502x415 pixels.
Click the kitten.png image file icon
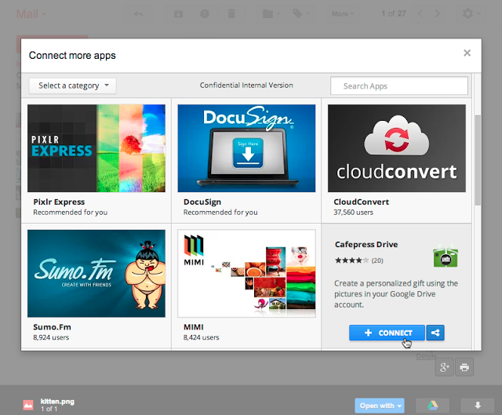28,405
